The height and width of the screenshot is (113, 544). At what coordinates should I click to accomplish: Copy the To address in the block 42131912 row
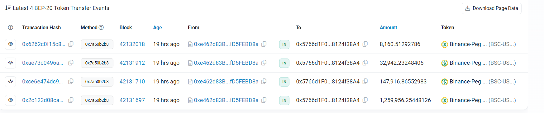(x=365, y=63)
